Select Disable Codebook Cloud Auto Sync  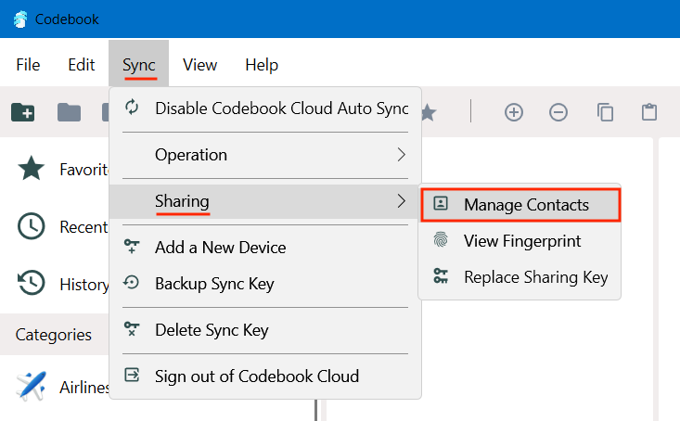click(265, 108)
